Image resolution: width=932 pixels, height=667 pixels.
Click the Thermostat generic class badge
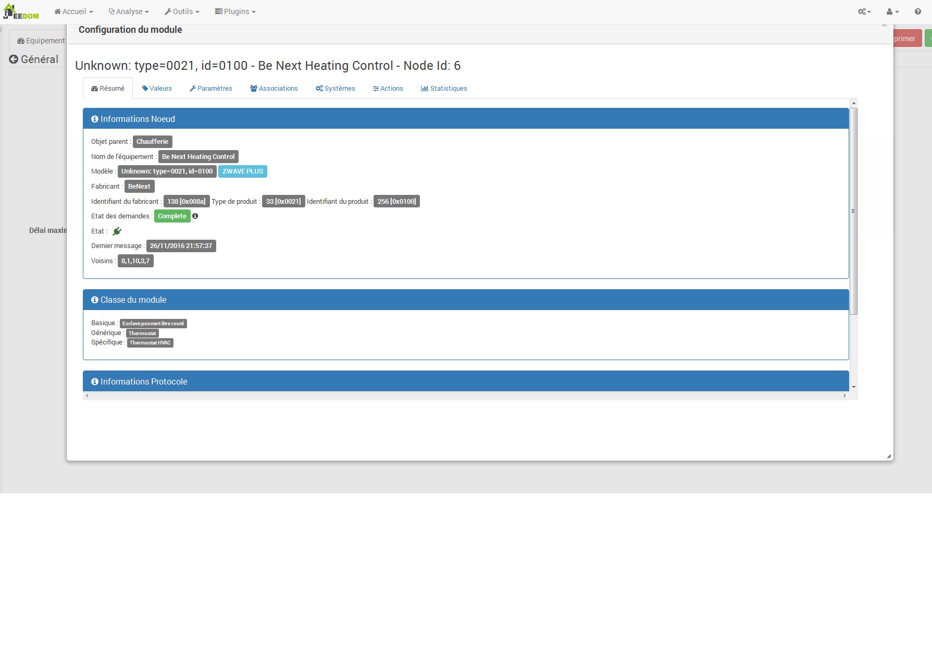coord(142,333)
